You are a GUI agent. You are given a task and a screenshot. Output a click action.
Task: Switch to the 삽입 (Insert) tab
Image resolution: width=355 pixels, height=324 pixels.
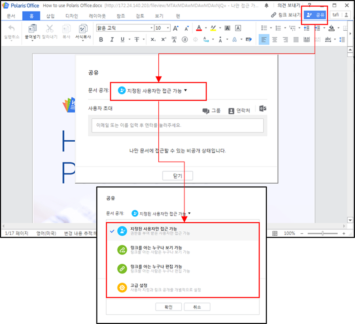[x=50, y=16]
